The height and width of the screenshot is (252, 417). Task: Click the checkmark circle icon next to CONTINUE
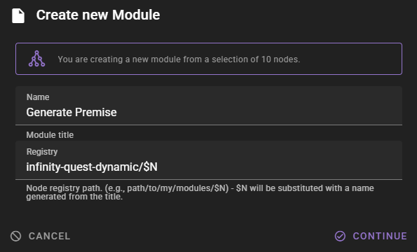340,236
